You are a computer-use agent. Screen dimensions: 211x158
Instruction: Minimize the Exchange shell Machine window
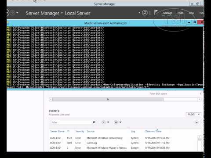pyautogui.click(x=189, y=22)
